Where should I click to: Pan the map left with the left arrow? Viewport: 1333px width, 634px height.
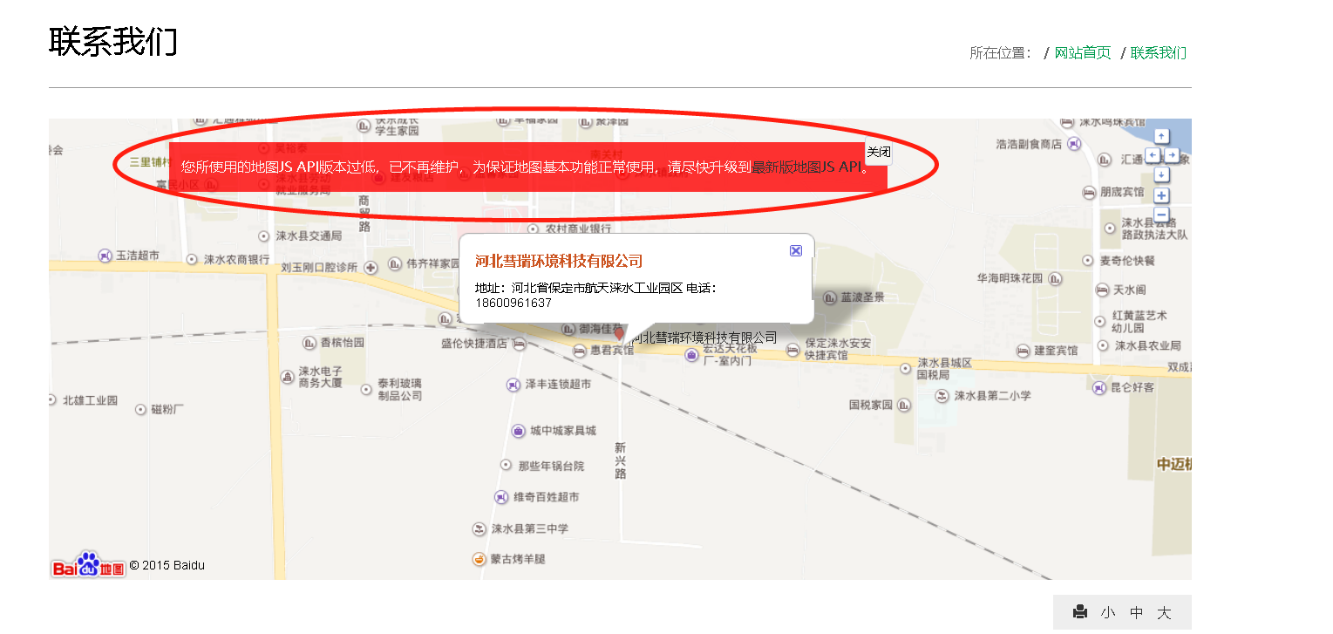point(1153,155)
